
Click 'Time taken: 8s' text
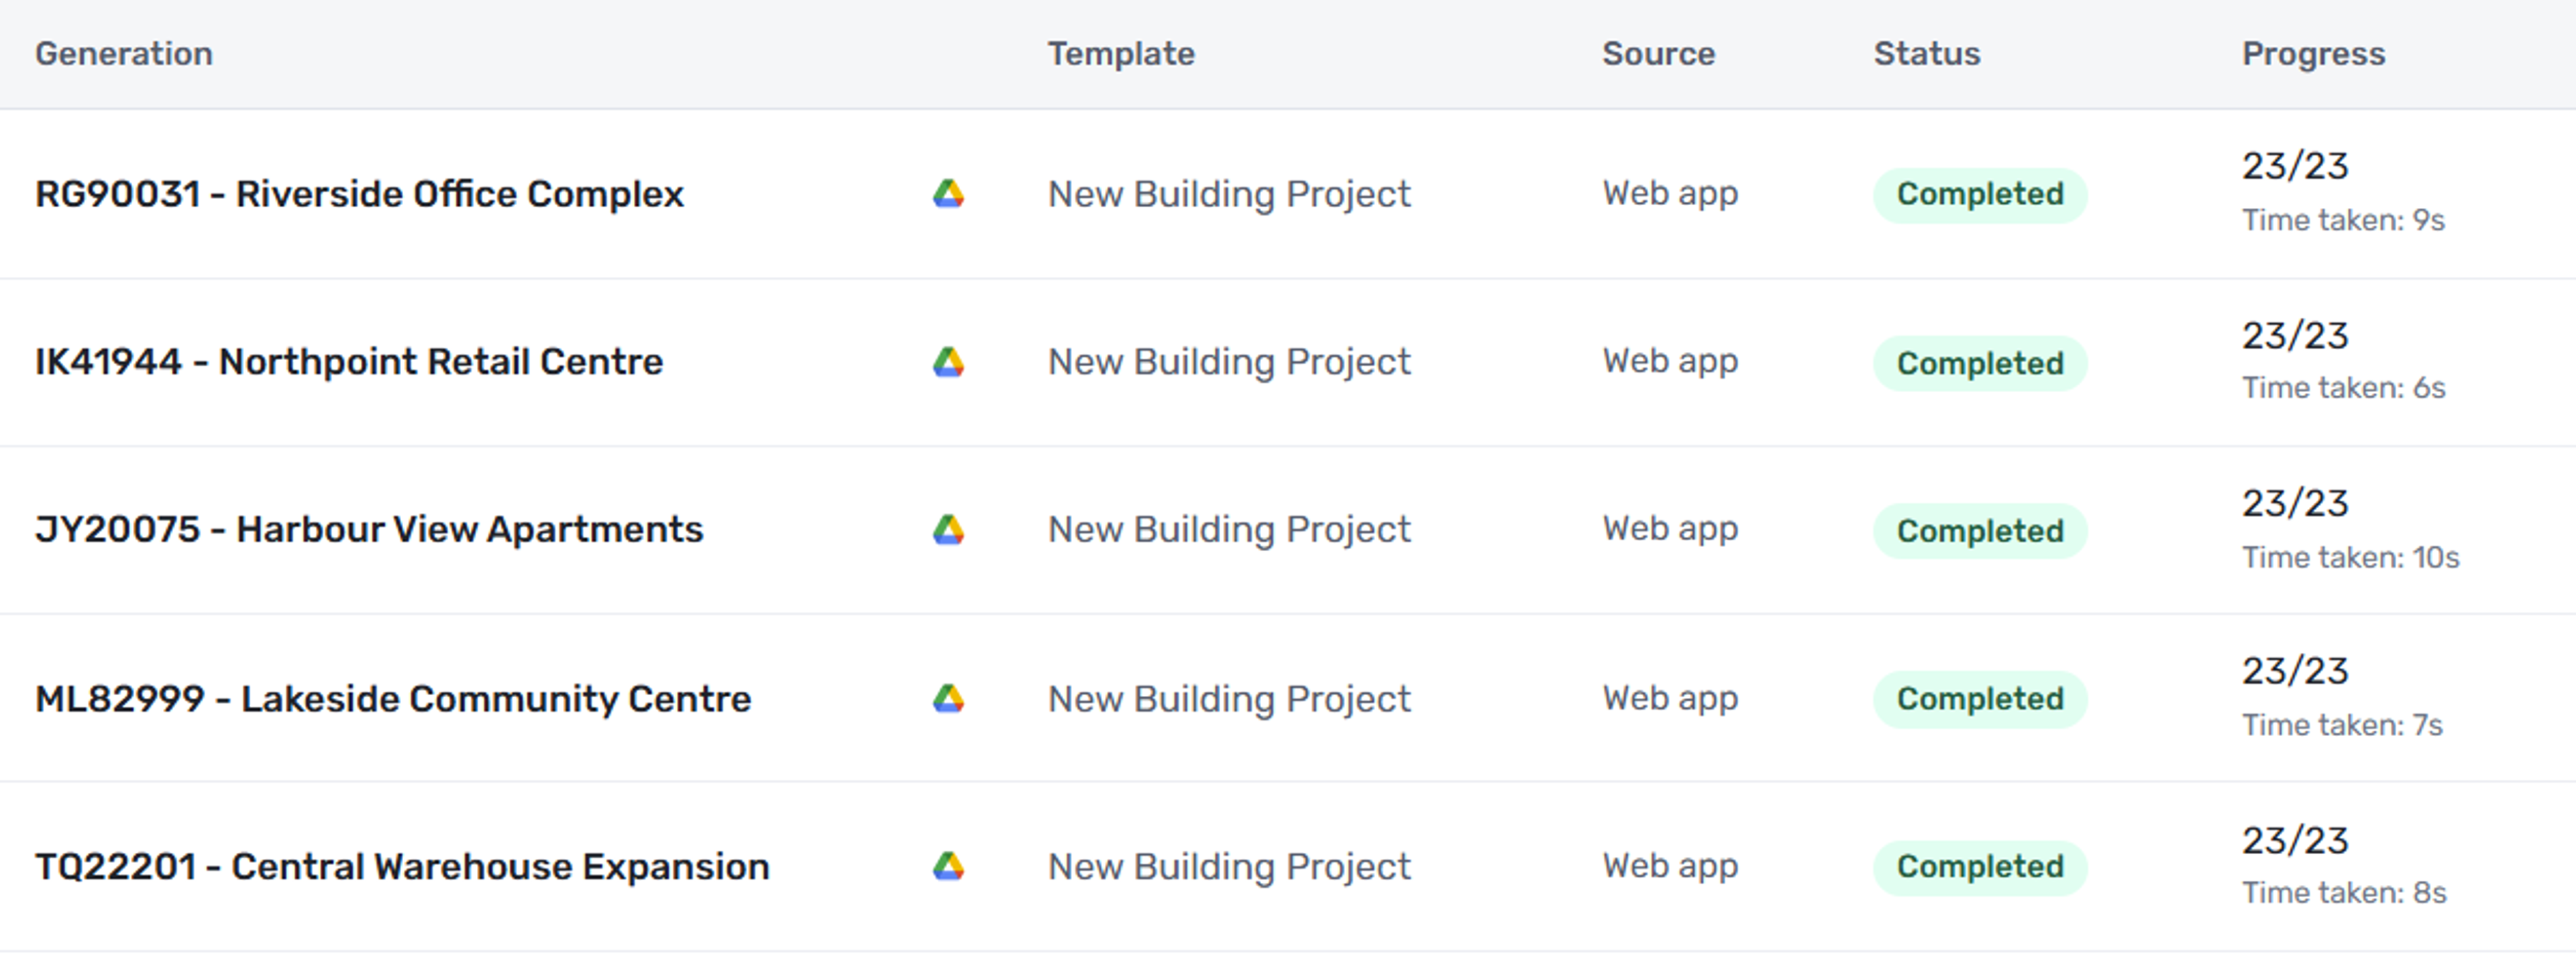(x=2344, y=892)
